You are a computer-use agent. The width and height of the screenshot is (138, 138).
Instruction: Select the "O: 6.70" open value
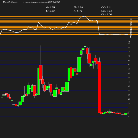[x=51, y=7]
